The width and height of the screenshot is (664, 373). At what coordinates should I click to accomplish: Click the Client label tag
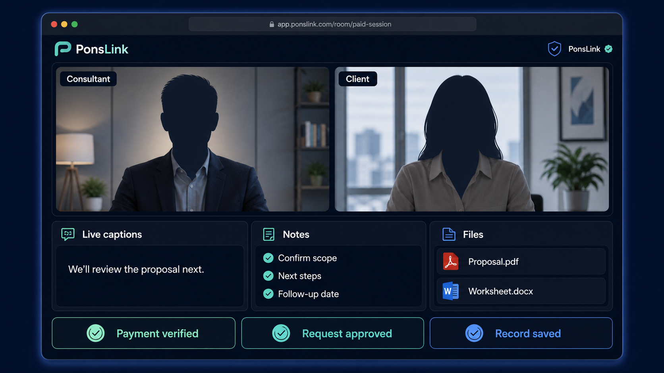point(357,79)
